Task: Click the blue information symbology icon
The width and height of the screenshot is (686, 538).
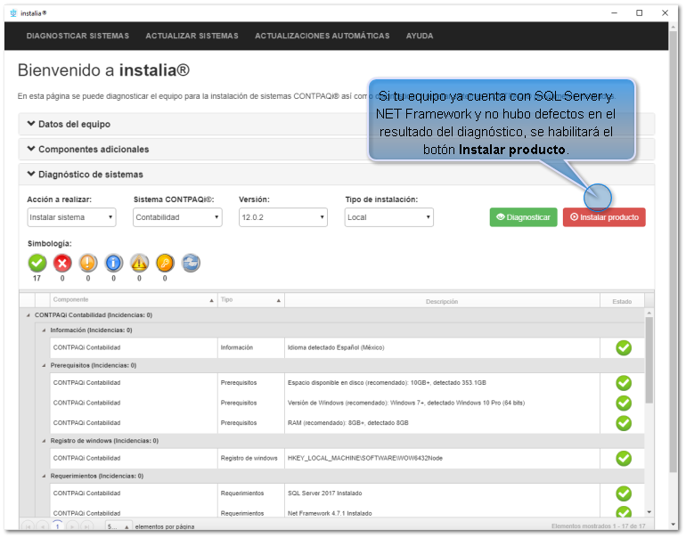Action: click(x=114, y=263)
